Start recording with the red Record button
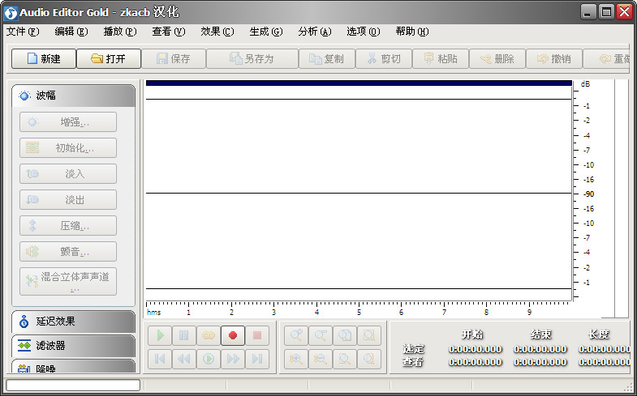 (x=233, y=335)
